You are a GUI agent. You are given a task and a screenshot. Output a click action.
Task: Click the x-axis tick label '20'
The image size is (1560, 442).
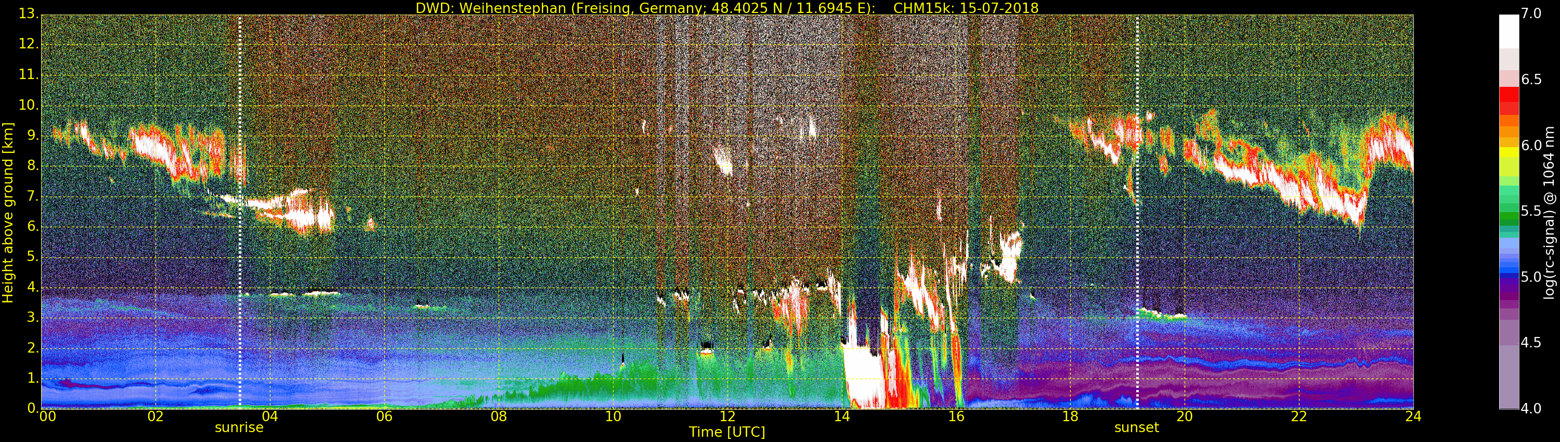tap(1185, 417)
